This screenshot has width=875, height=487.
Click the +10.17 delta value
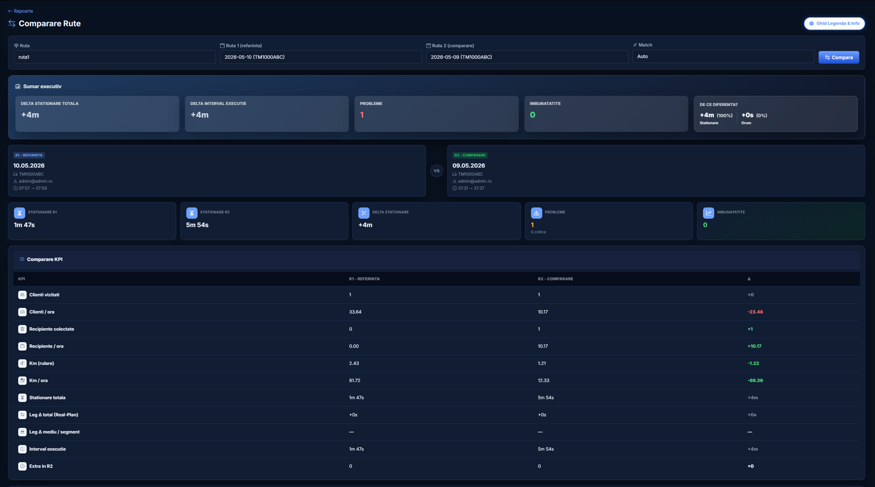pos(755,346)
